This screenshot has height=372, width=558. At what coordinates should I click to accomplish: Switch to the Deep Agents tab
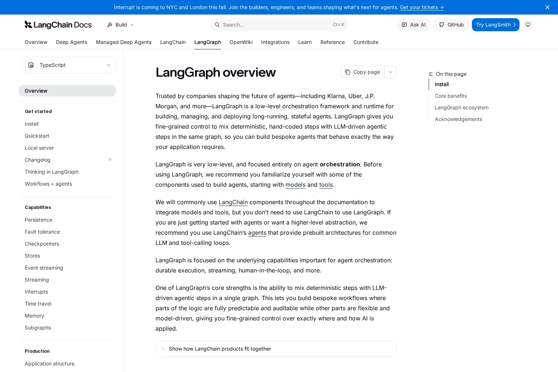72,42
